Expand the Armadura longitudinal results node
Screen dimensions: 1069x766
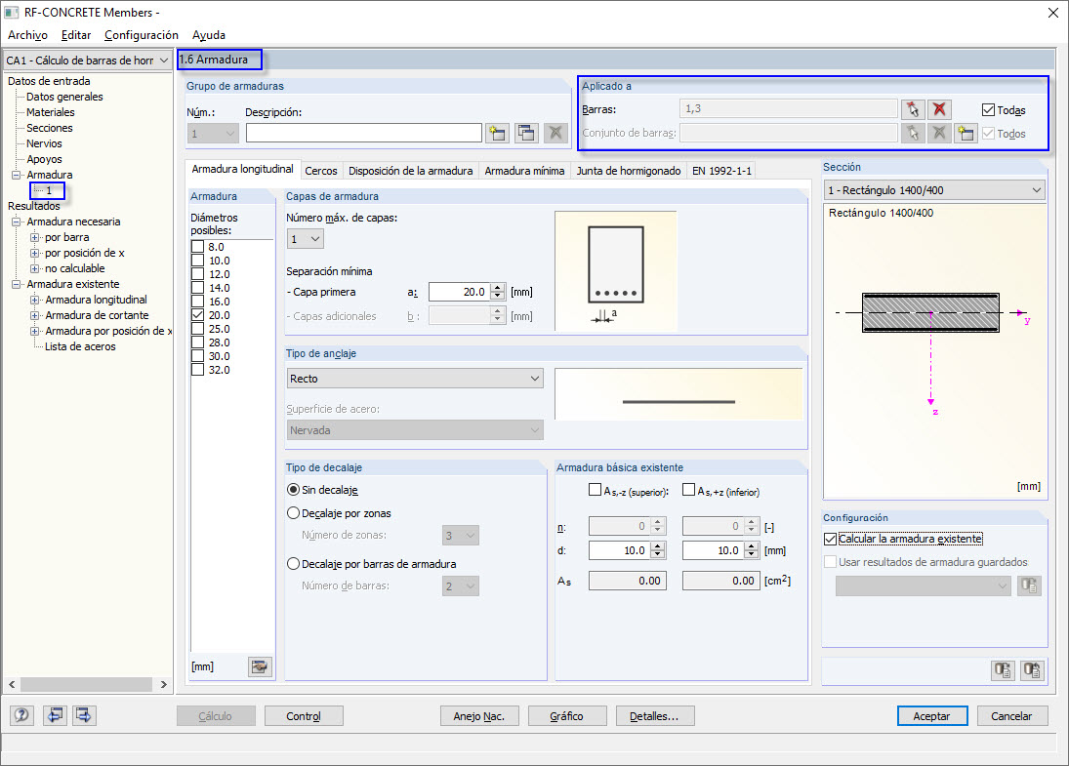(34, 300)
